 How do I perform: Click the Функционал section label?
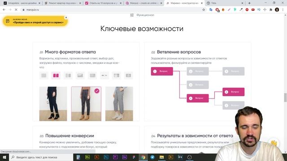145,15
